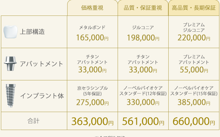The image size is (220, 137).
Task: Click the tooth crown icon
Action: [x=10, y=32]
